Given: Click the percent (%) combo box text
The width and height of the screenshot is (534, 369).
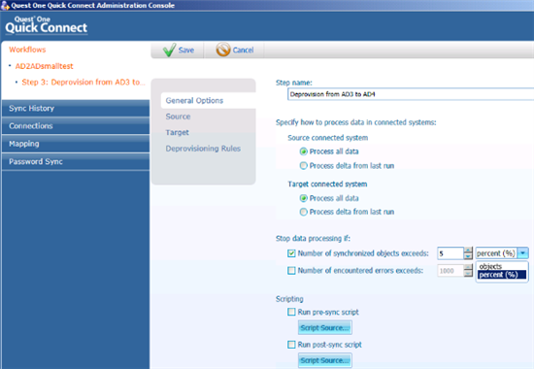Looking at the screenshot, I should point(496,253).
